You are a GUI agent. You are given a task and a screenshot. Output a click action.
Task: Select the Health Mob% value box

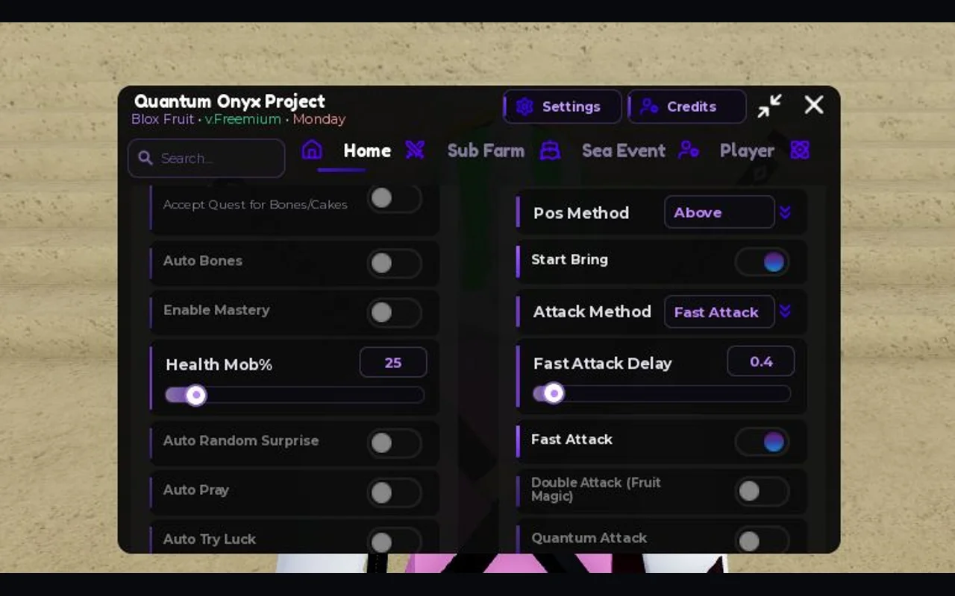point(393,363)
